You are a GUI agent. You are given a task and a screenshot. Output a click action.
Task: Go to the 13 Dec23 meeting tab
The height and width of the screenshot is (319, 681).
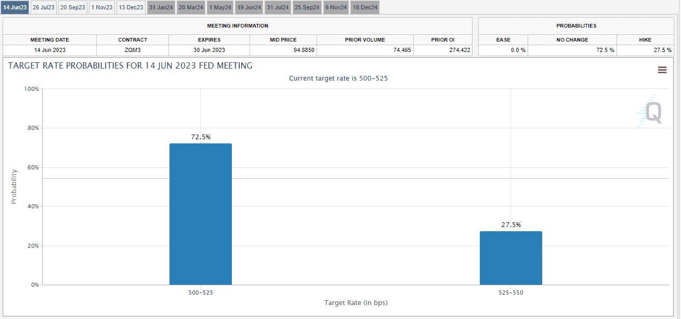(x=130, y=7)
